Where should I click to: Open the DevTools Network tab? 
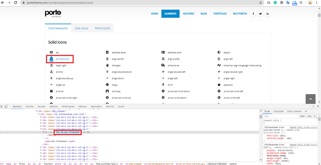click(x=54, y=106)
